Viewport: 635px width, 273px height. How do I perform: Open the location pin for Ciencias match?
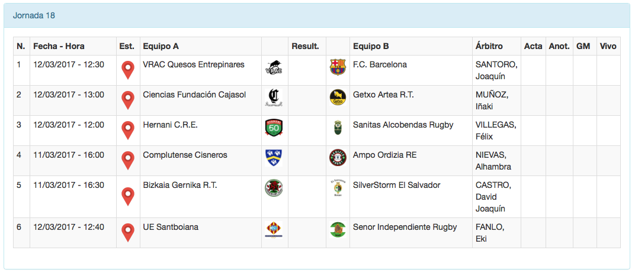[127, 100]
